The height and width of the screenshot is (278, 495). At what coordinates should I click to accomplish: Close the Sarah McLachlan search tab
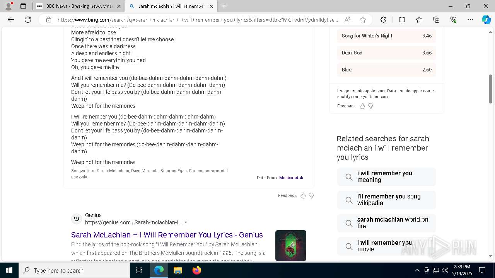(211, 6)
